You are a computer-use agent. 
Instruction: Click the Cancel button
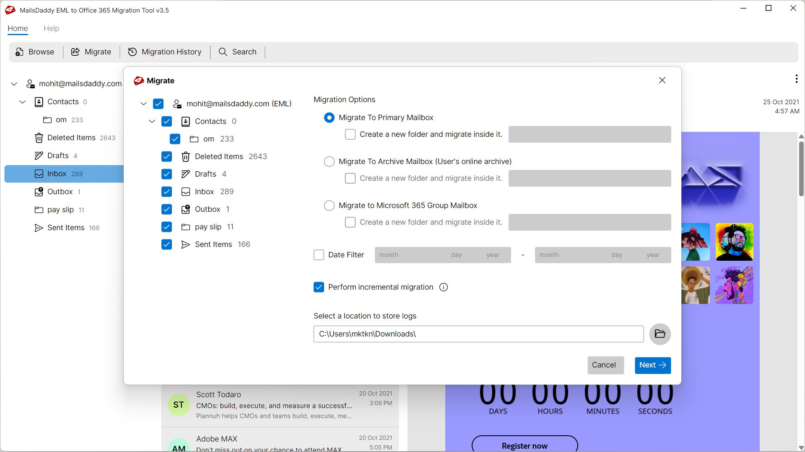[605, 365]
